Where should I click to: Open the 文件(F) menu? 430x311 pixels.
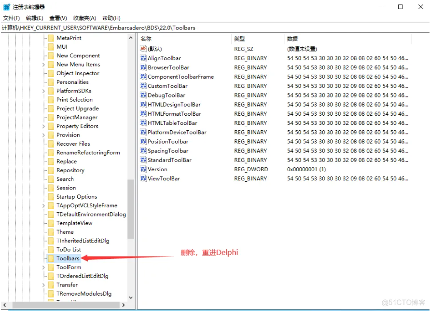click(12, 18)
